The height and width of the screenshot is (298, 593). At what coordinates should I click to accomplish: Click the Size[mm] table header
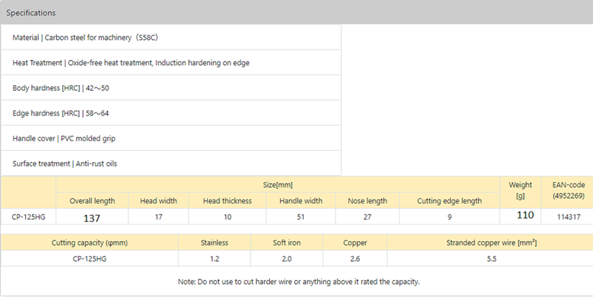click(x=279, y=185)
